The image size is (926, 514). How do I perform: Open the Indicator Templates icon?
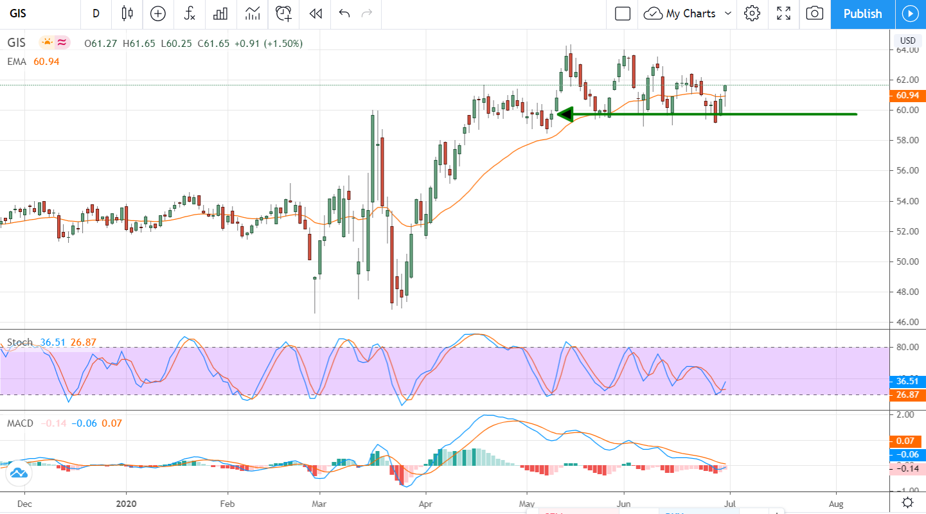(253, 13)
